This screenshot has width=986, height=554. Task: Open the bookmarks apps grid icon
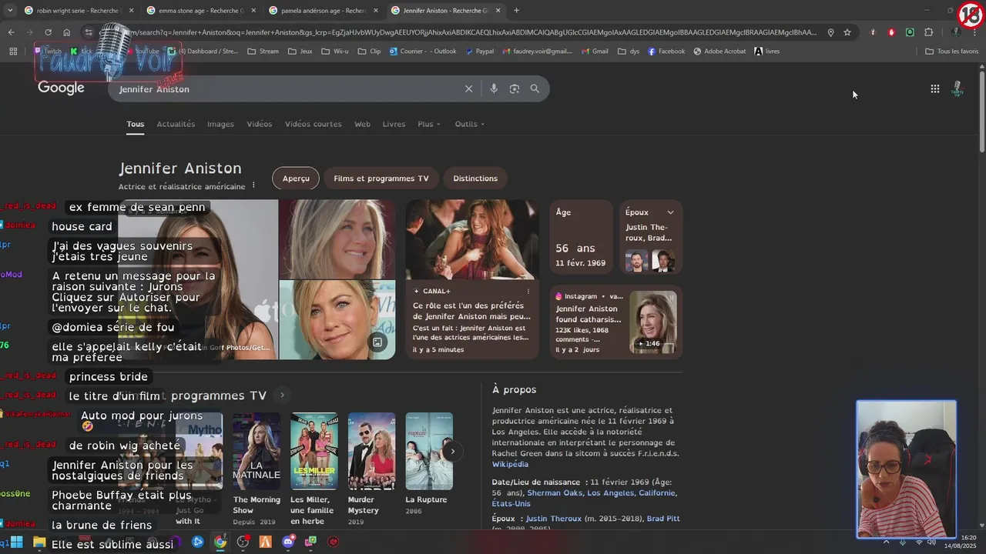pos(13,52)
